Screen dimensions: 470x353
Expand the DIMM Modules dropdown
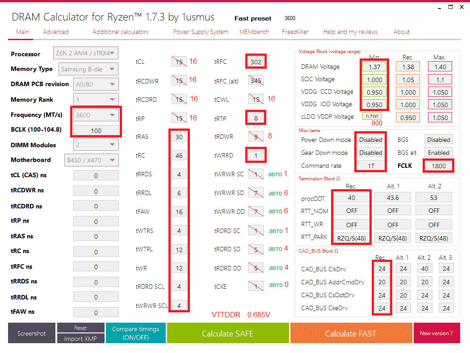[96, 145]
